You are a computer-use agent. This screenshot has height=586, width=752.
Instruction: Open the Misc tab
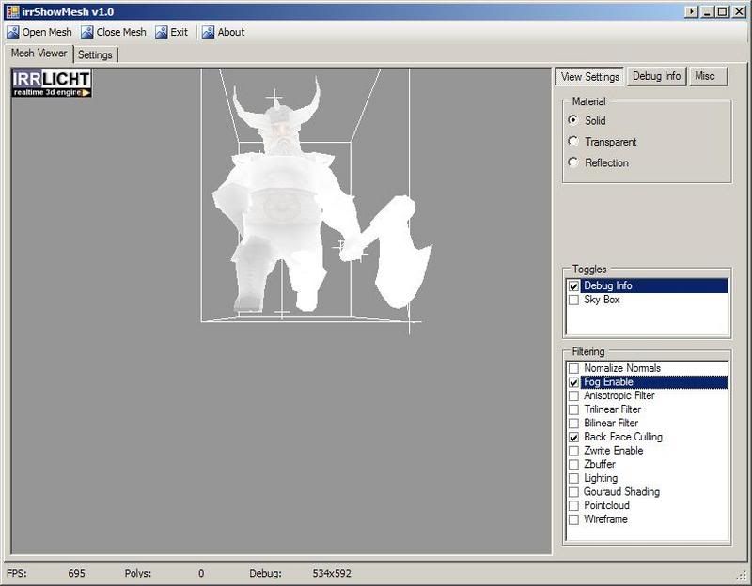click(708, 76)
